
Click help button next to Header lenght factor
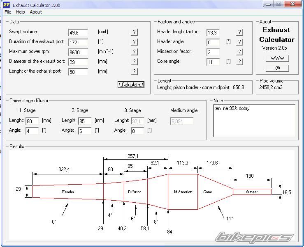point(239,32)
